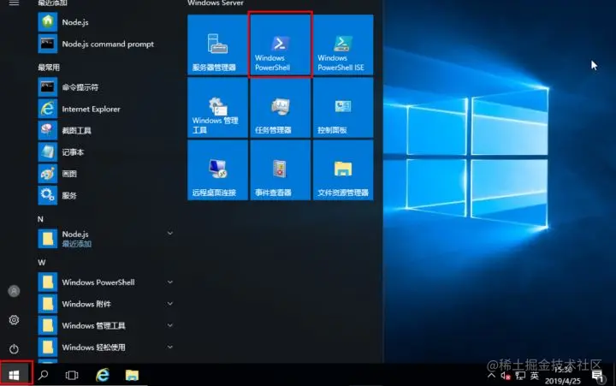Launch Node.js from the recently added list
This screenshot has width=616, height=386.
[106, 22]
